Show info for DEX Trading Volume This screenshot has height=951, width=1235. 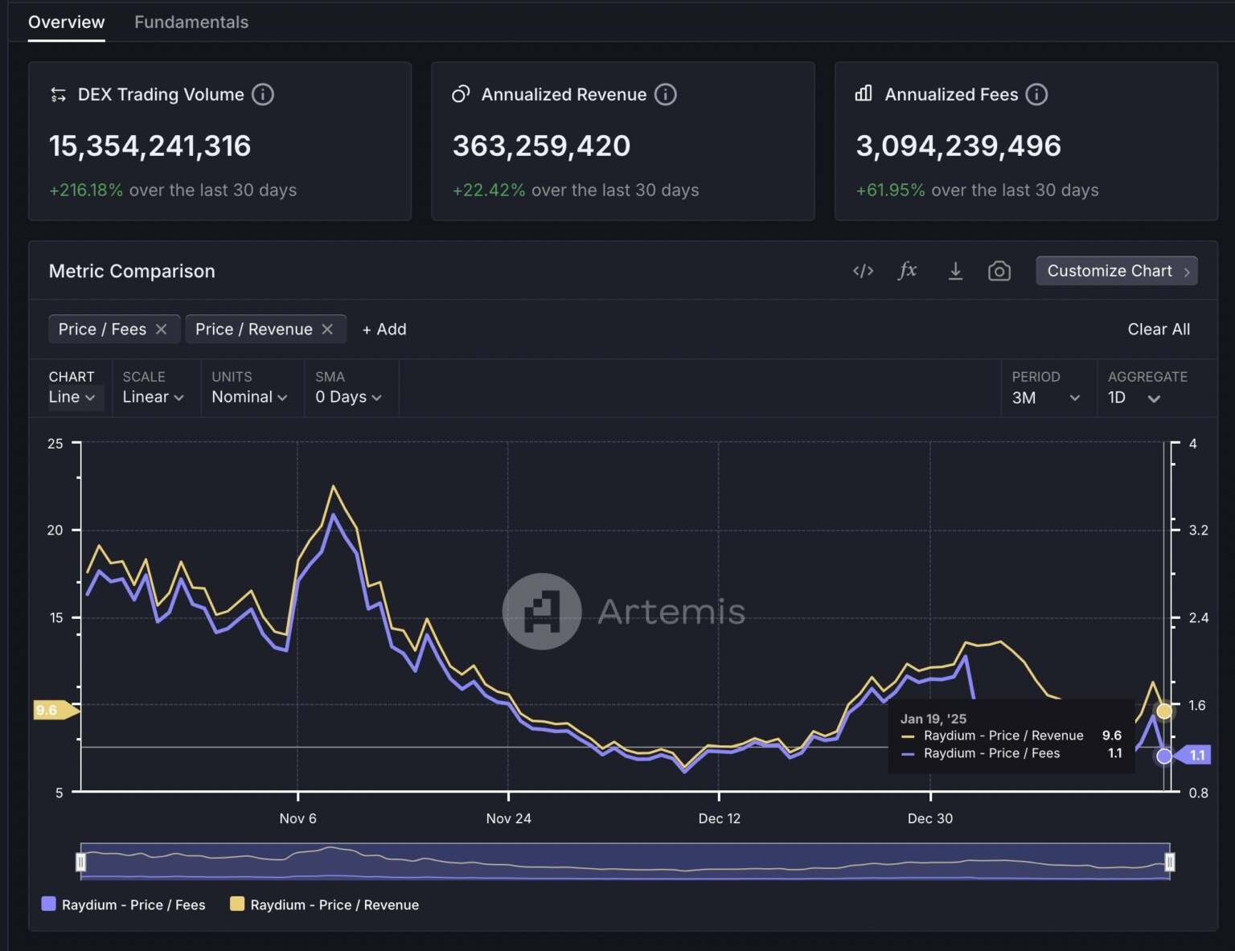[x=263, y=95]
